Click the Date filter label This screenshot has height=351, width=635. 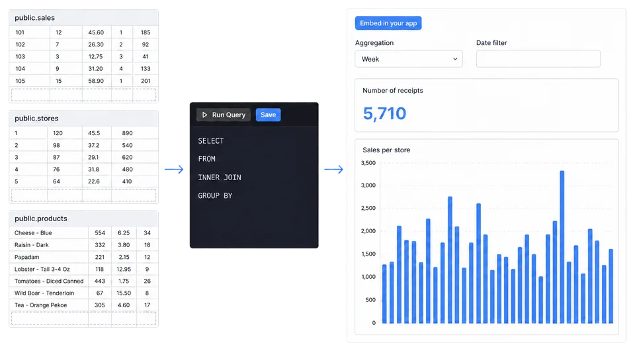tap(491, 43)
